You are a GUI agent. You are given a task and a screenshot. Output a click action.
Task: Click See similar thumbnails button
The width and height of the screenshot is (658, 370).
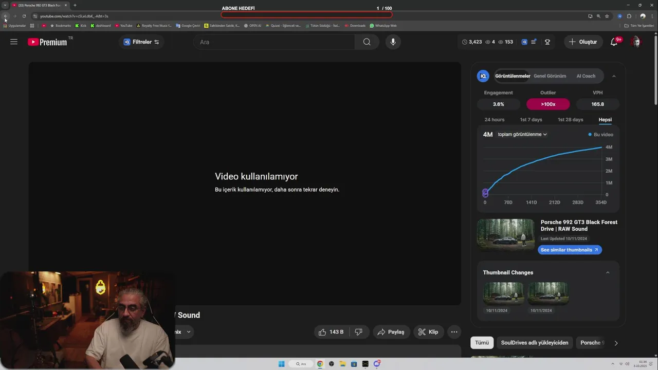click(x=570, y=250)
